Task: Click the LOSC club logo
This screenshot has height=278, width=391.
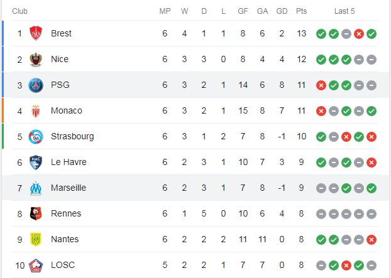Action: (x=36, y=265)
